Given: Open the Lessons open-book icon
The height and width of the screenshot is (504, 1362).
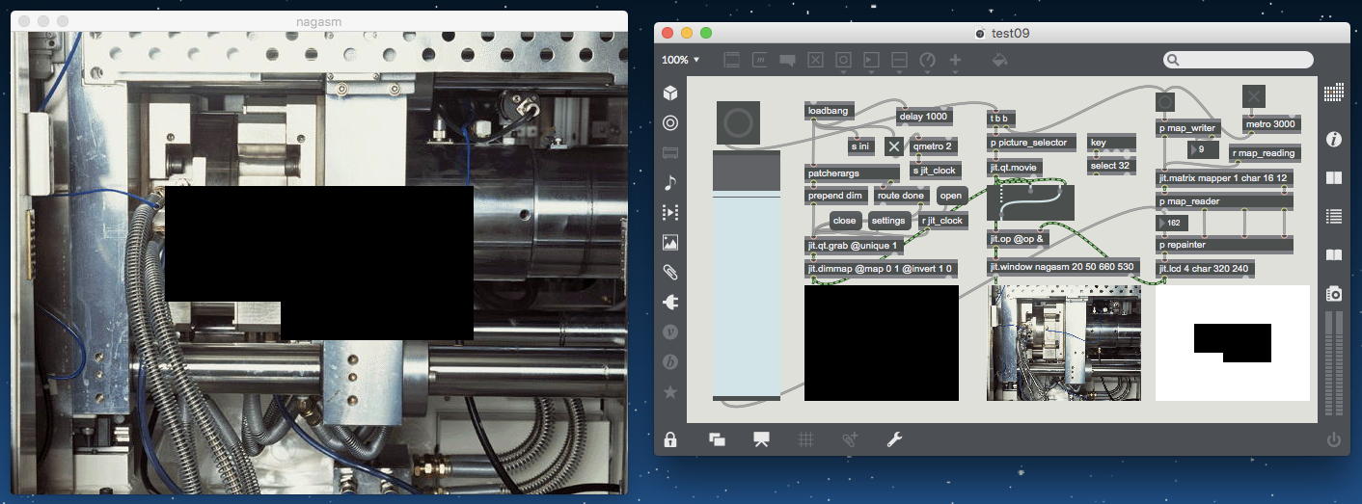Looking at the screenshot, I should click(1334, 255).
